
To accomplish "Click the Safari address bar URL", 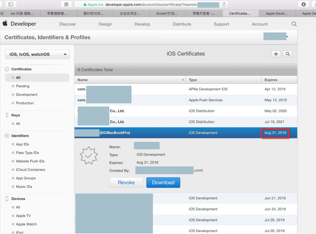I will pos(151,5).
